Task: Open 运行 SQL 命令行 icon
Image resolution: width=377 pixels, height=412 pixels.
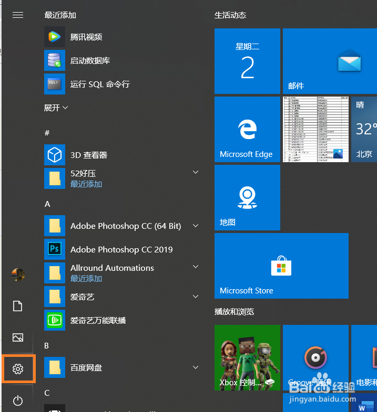Action: coord(55,84)
